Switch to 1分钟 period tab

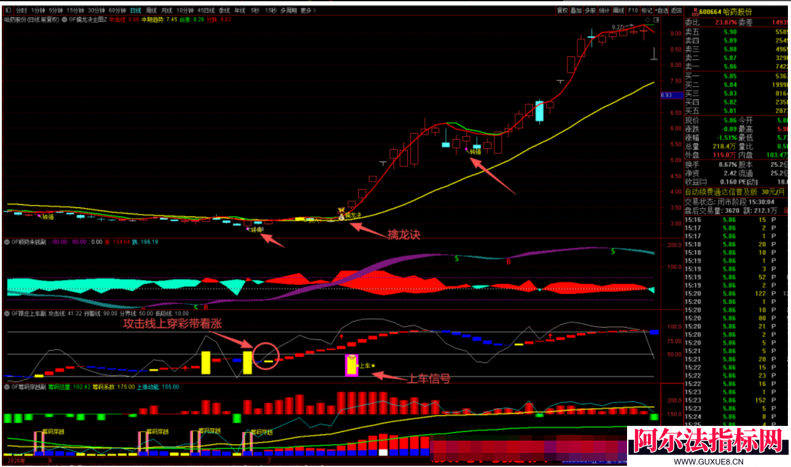tap(38, 10)
